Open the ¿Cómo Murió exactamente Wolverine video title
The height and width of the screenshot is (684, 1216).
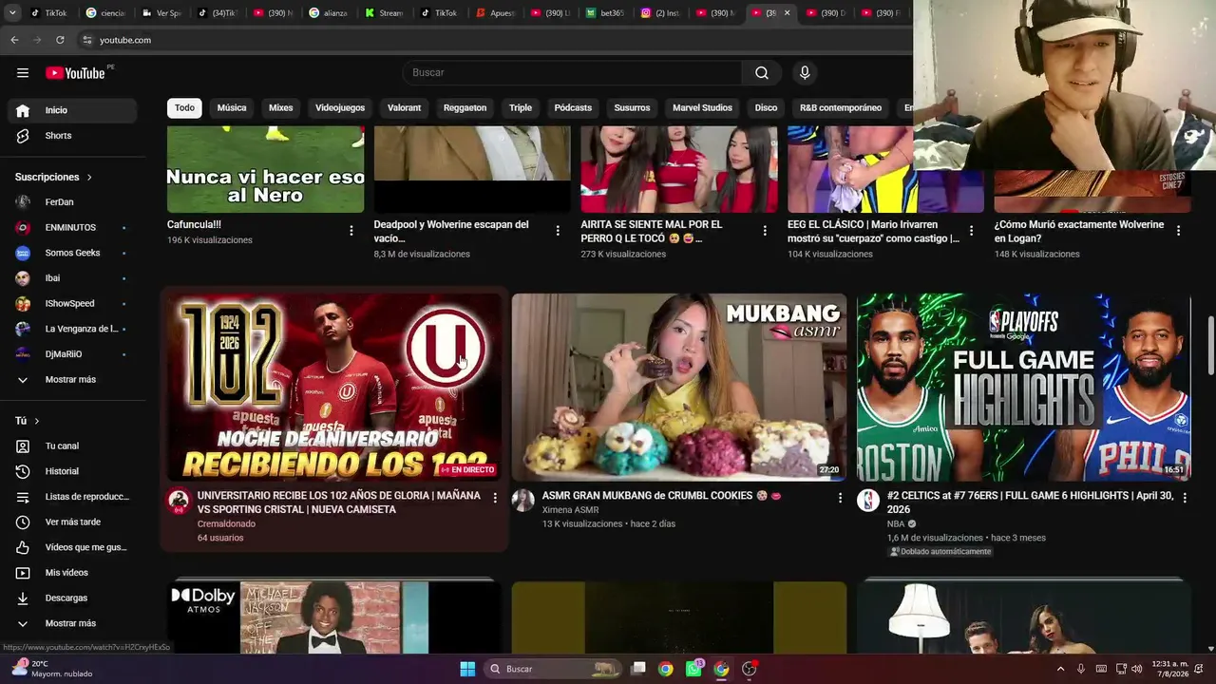click(x=1079, y=232)
